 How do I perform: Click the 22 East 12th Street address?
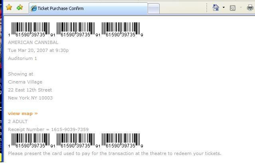30,90
